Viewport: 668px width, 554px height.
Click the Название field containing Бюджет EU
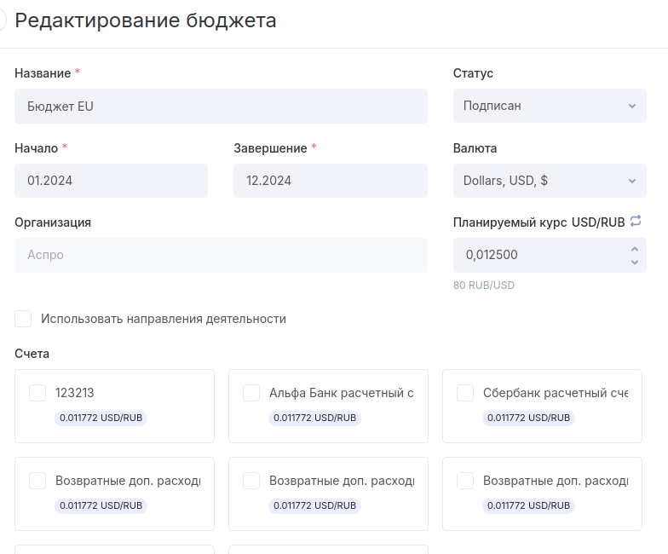[x=221, y=107]
